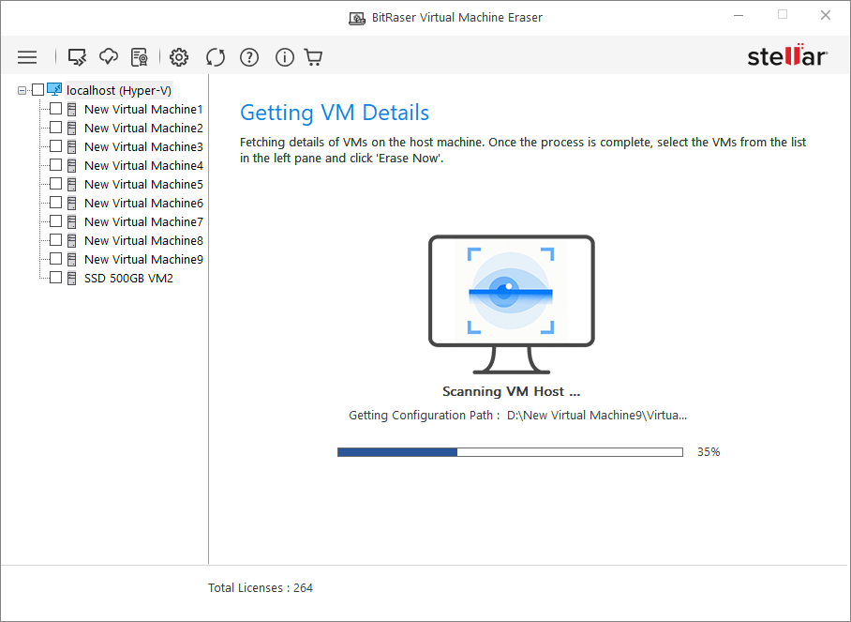851x622 pixels.
Task: Select New Virtual Machine2 label
Action: pyautogui.click(x=143, y=129)
